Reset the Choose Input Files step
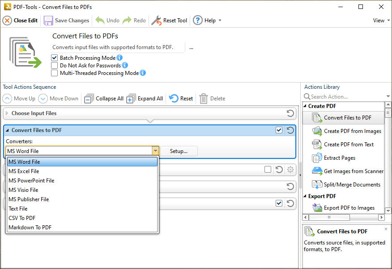Screen dimensions: 392x269 click(290, 113)
